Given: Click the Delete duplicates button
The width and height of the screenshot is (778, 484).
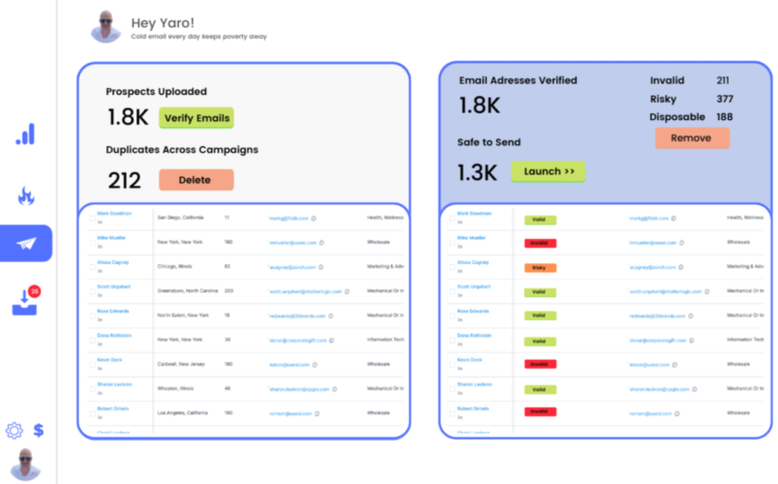Looking at the screenshot, I should 196,180.
